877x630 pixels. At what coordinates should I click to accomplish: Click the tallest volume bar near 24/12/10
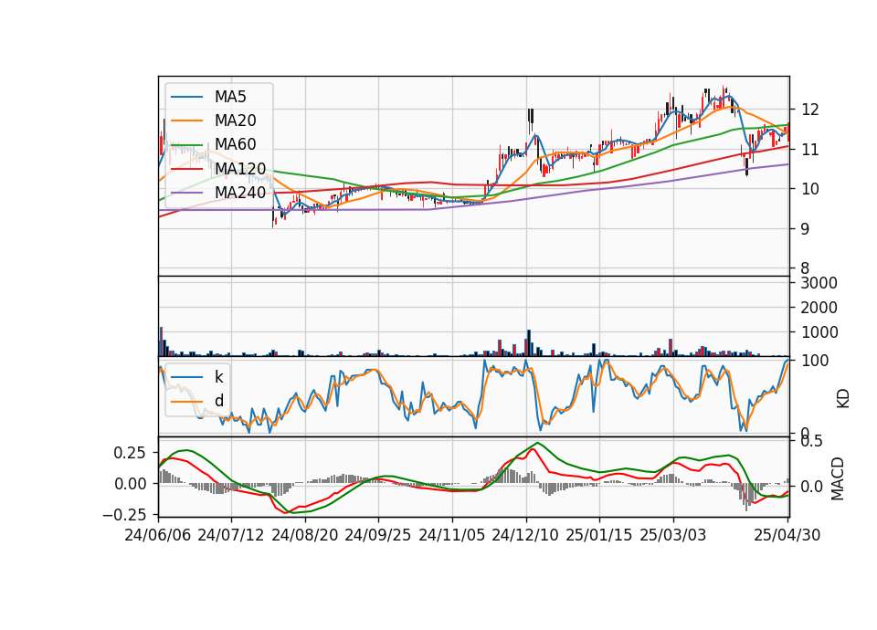pyautogui.click(x=529, y=342)
